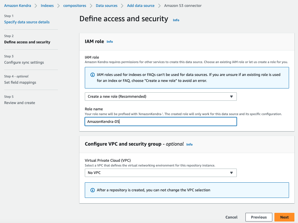298x223 pixels.
Task: Open the compositores index breadcrumb
Action: tap(75, 6)
